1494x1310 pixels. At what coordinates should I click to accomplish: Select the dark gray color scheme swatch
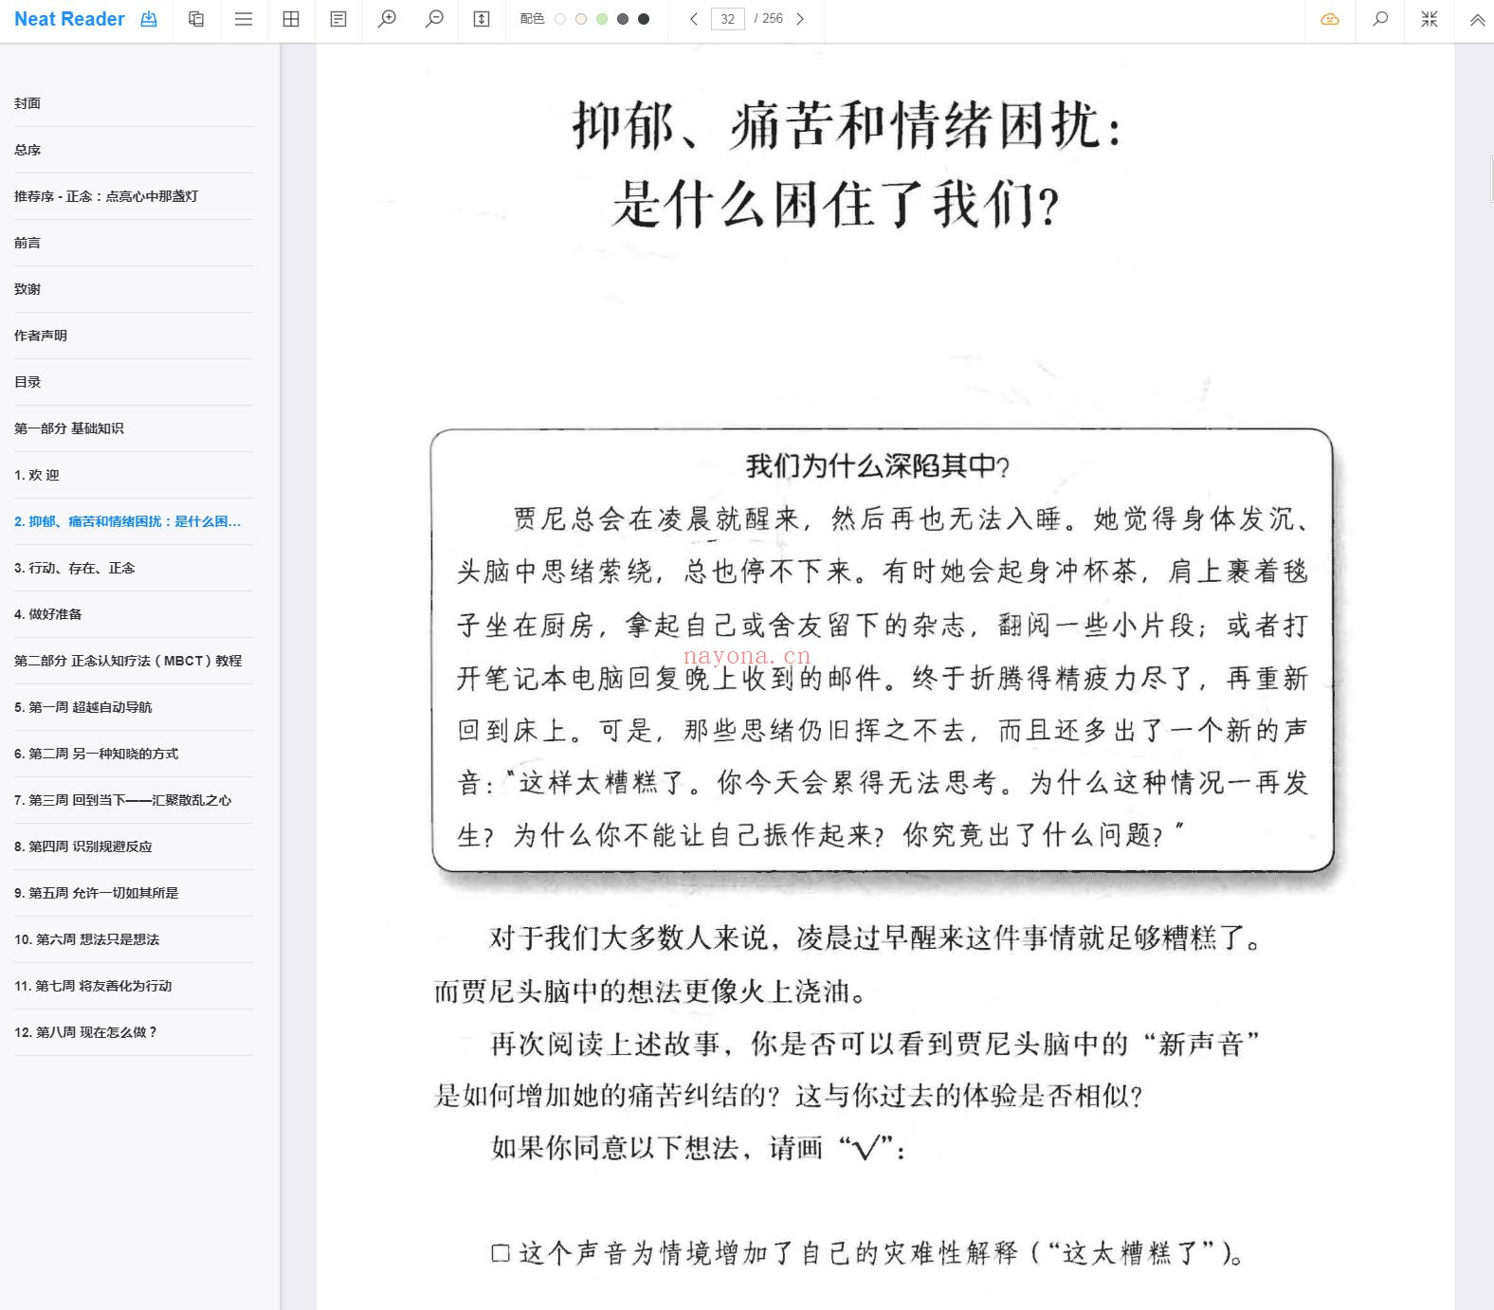click(623, 19)
